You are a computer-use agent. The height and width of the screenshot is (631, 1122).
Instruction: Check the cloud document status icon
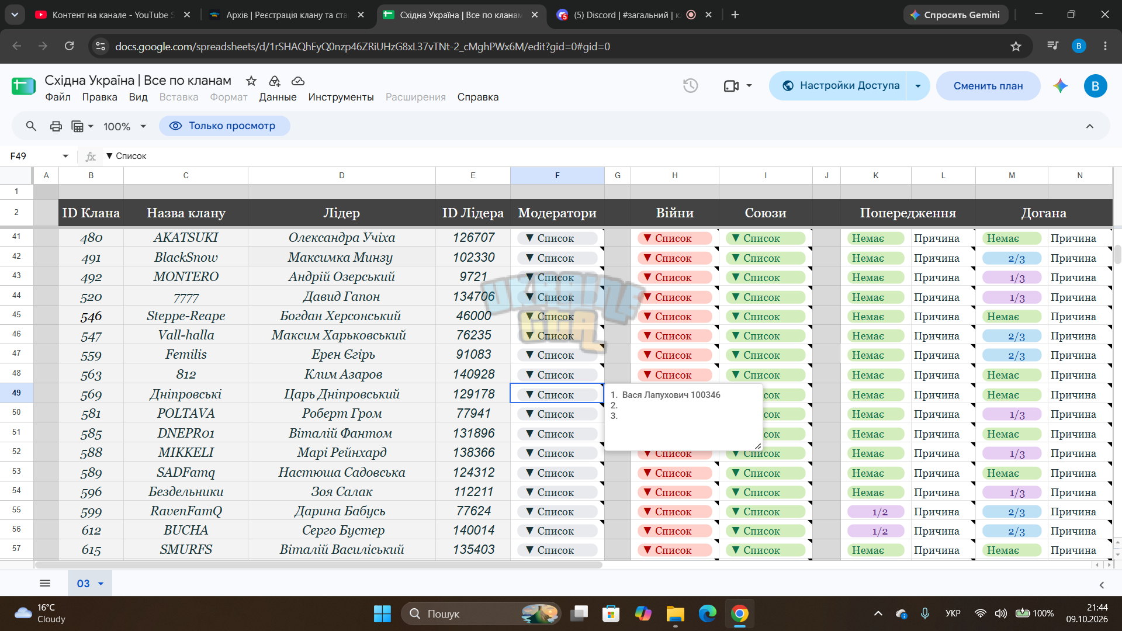298,81
